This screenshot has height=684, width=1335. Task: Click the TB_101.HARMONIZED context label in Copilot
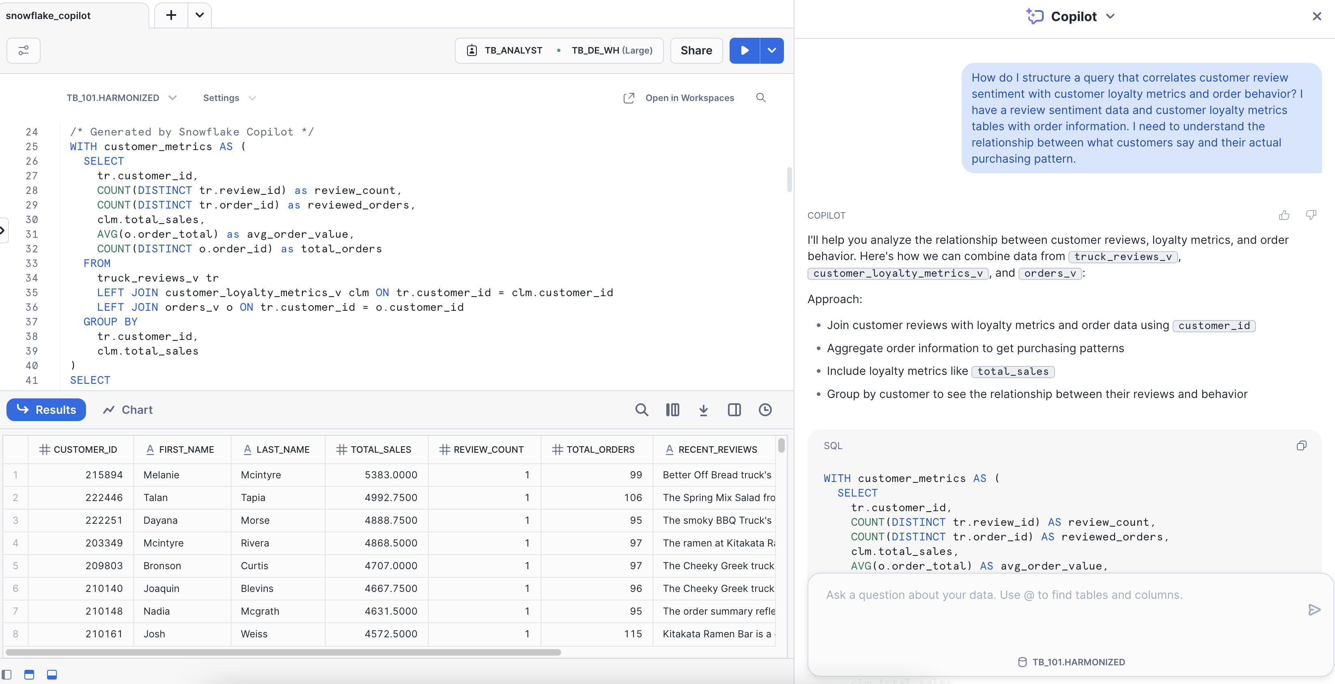(x=1071, y=662)
